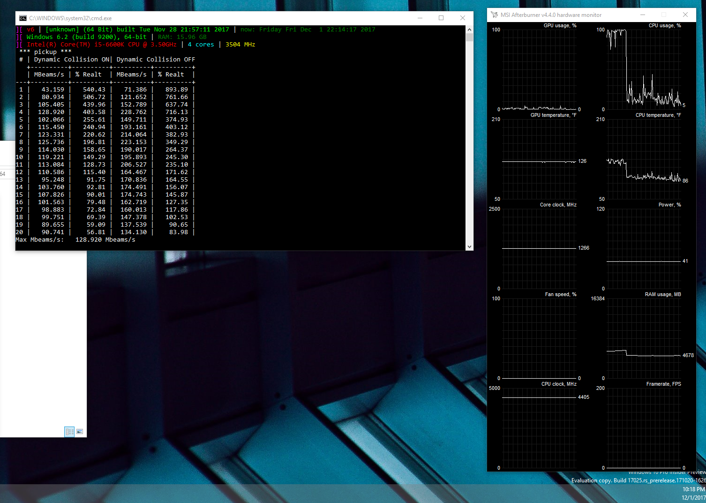Click the cmd title text C:\WINDOWS\system32\cmd.exe
This screenshot has height=503, width=706.
[70, 18]
